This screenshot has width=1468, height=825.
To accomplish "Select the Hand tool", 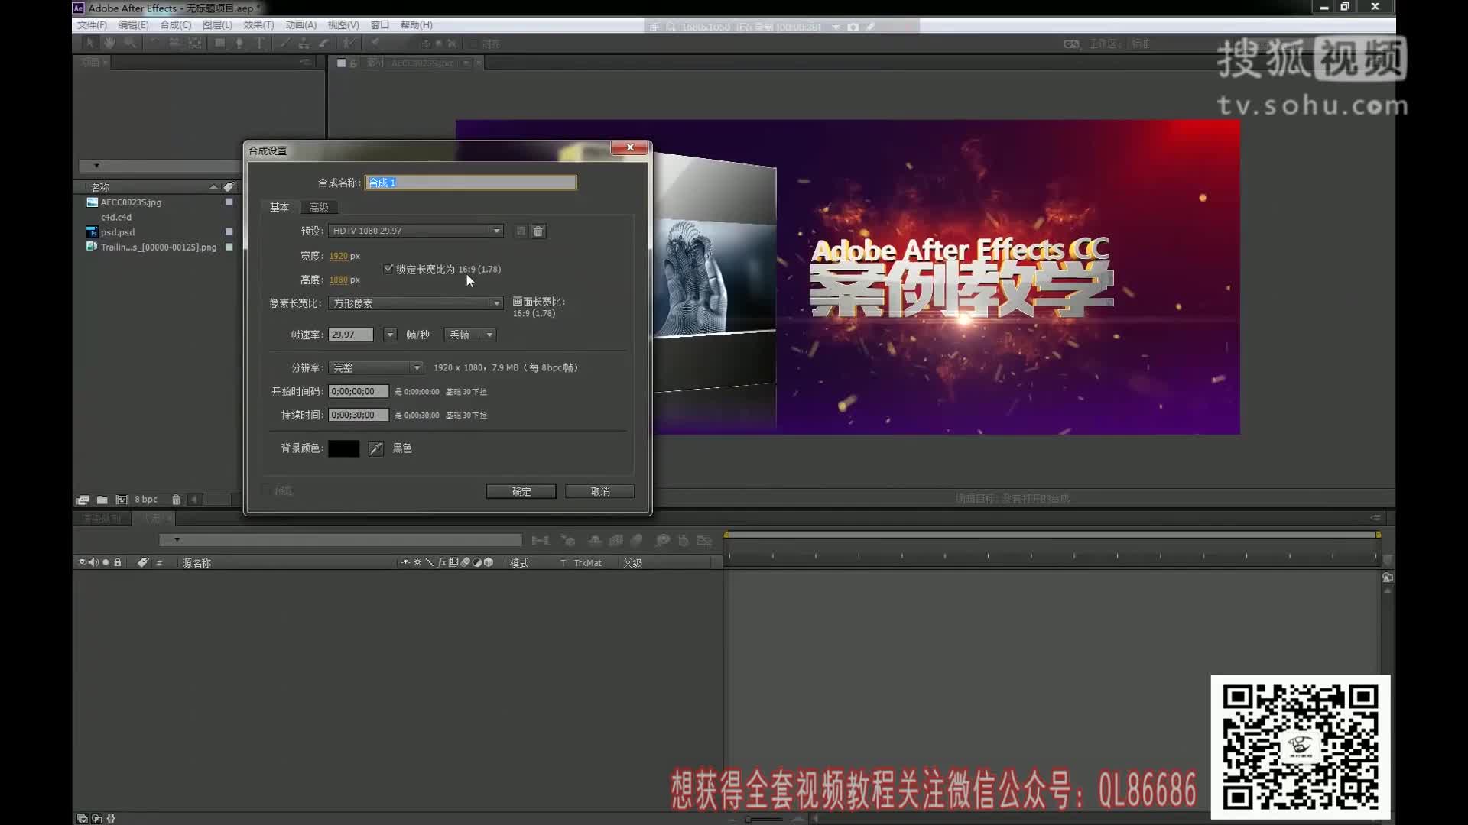I will (109, 43).
